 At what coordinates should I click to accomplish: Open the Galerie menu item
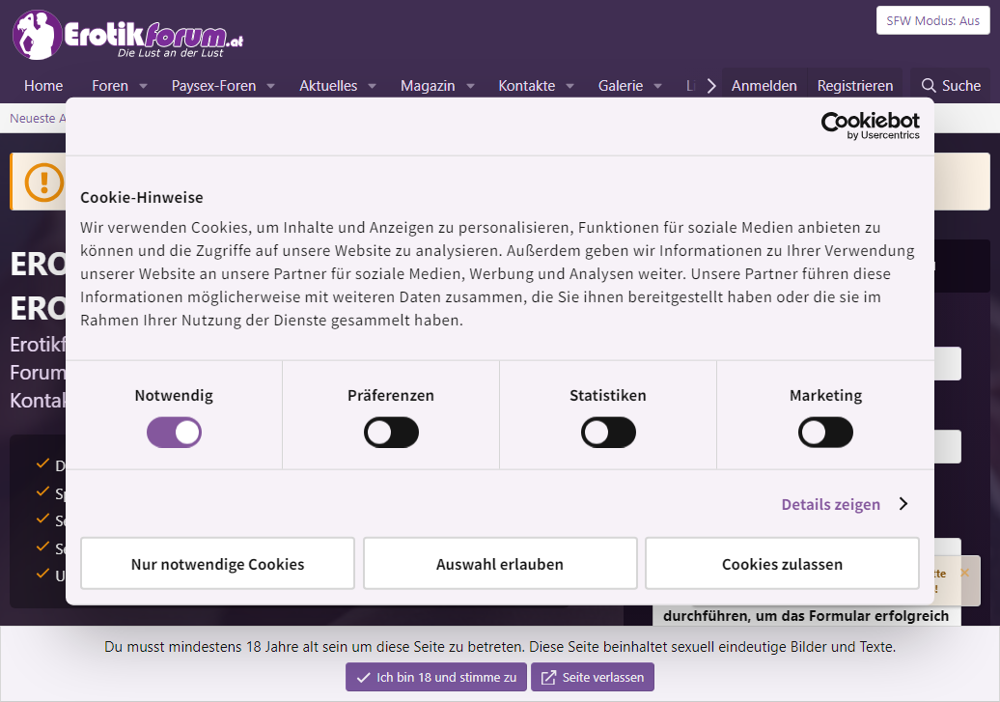click(621, 86)
